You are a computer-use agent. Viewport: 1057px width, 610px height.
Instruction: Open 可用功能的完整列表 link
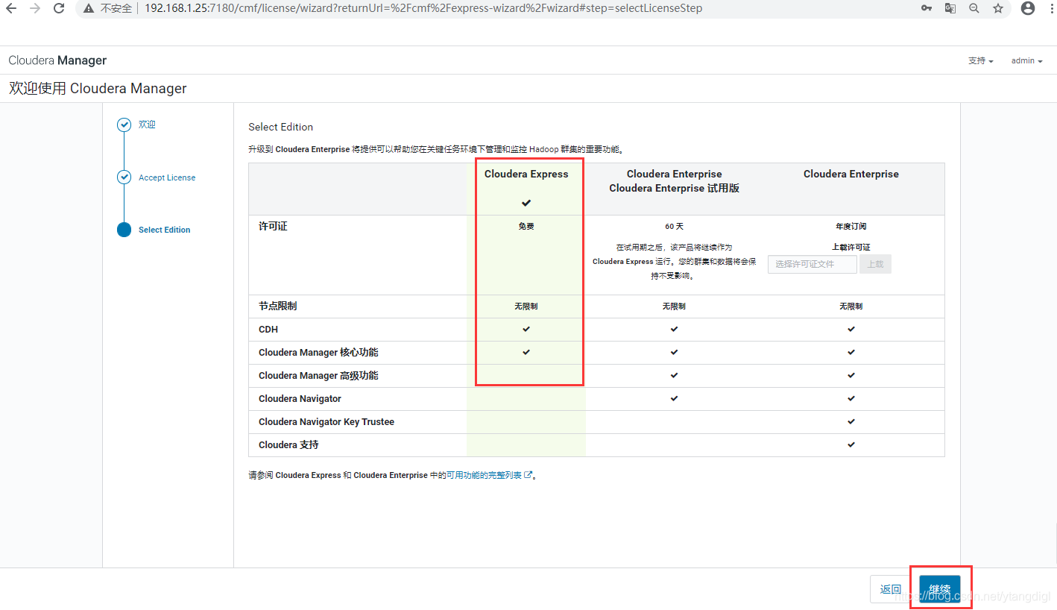coord(484,475)
